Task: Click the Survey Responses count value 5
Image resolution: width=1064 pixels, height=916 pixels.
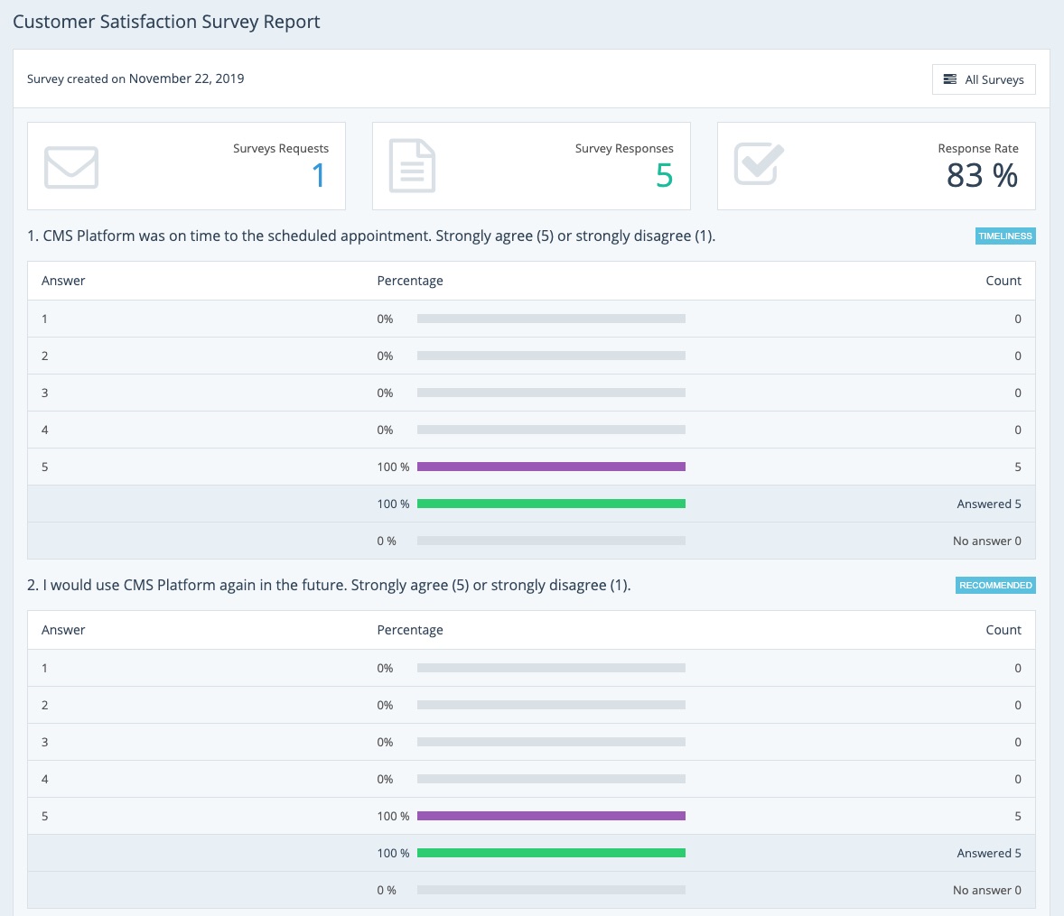Action: 664,175
